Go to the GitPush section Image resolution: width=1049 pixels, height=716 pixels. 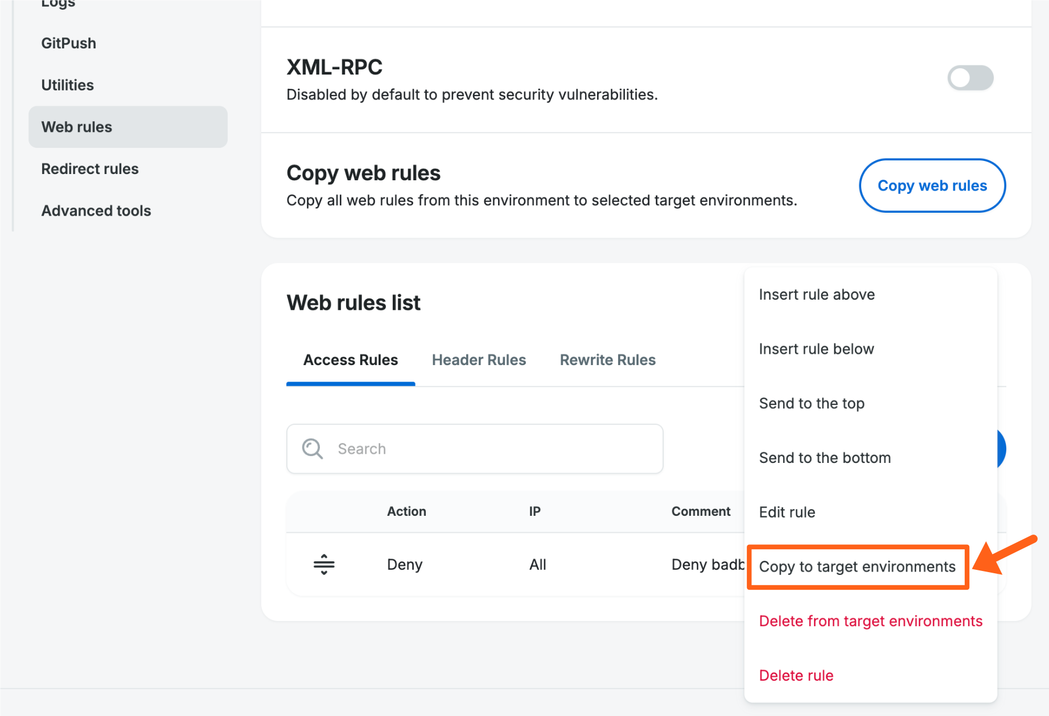68,43
